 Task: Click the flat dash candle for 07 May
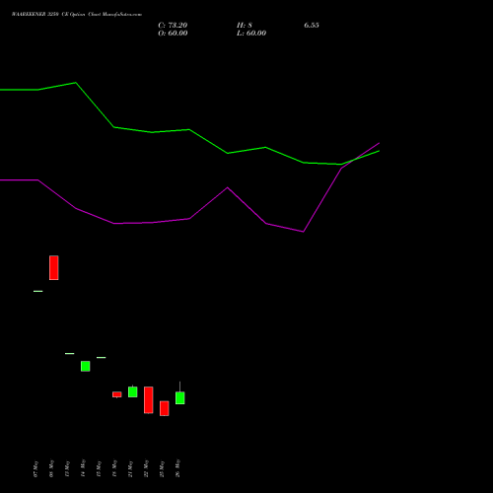pyautogui.click(x=38, y=291)
